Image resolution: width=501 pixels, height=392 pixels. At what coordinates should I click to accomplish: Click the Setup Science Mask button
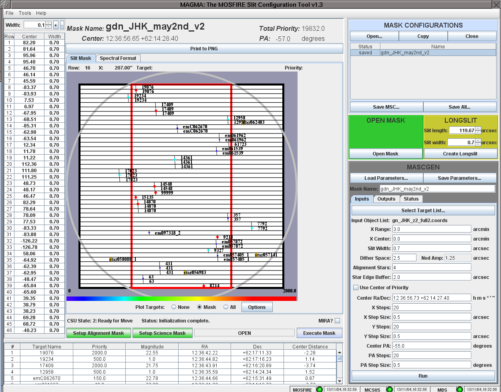(x=162, y=333)
